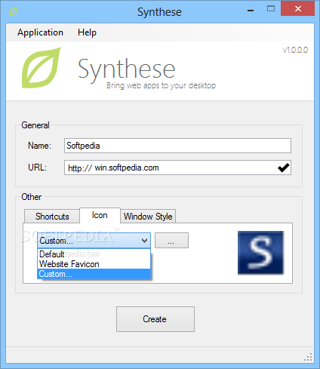Choose Website Favicon option
Screen dimensions: 320x369
tap(94, 264)
